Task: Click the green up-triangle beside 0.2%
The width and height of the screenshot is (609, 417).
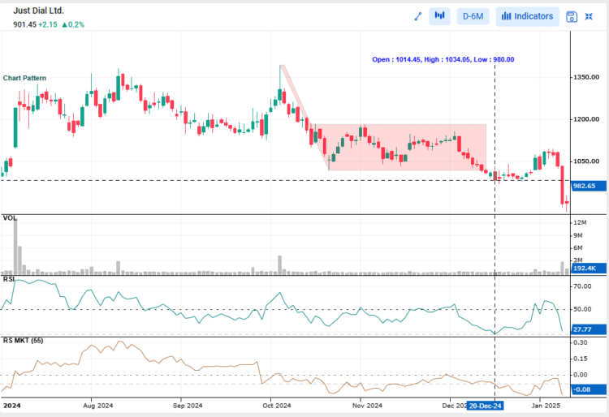Action: 63,25
